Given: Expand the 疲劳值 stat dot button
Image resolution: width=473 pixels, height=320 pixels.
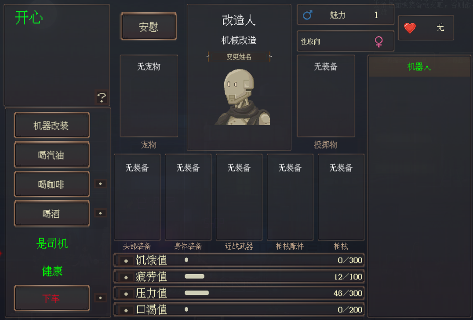Looking at the screenshot, I should (126, 277).
